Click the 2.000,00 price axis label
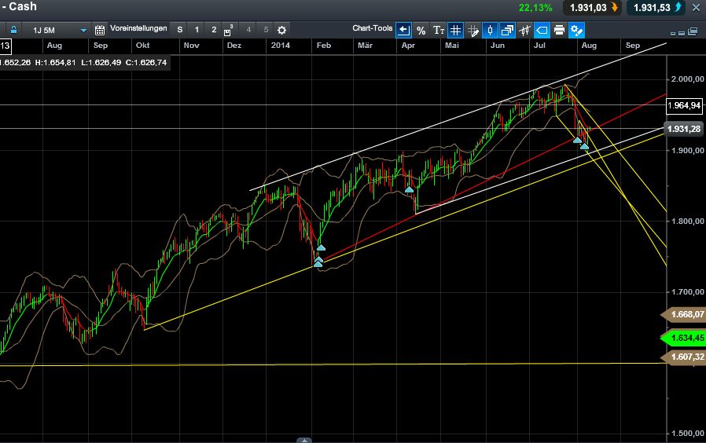 click(x=688, y=79)
